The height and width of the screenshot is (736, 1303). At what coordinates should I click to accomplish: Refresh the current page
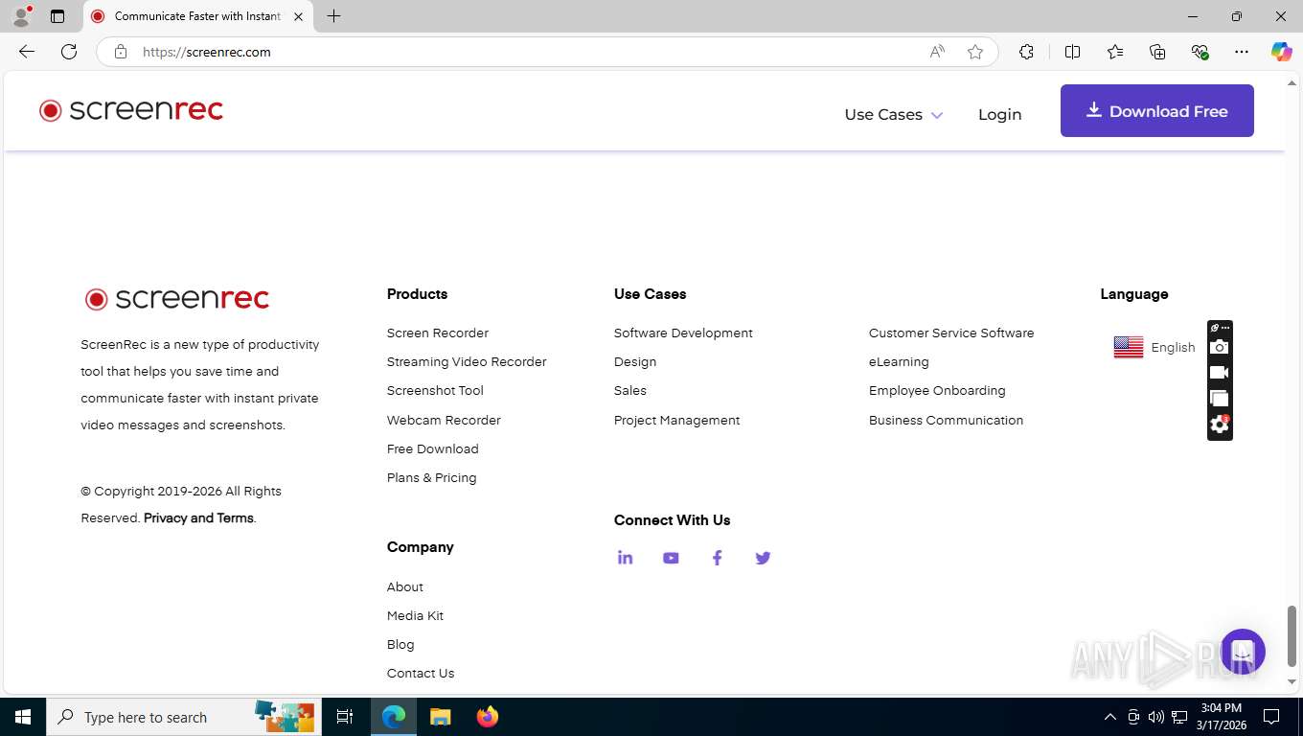[69, 52]
